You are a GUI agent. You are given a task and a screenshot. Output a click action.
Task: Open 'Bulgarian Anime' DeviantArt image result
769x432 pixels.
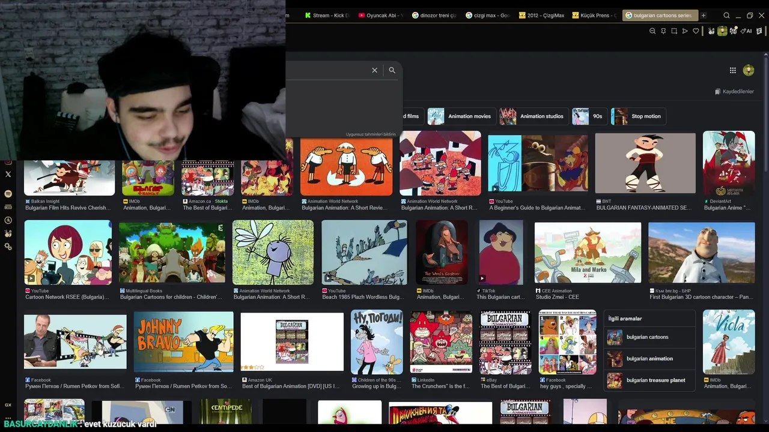coord(729,163)
